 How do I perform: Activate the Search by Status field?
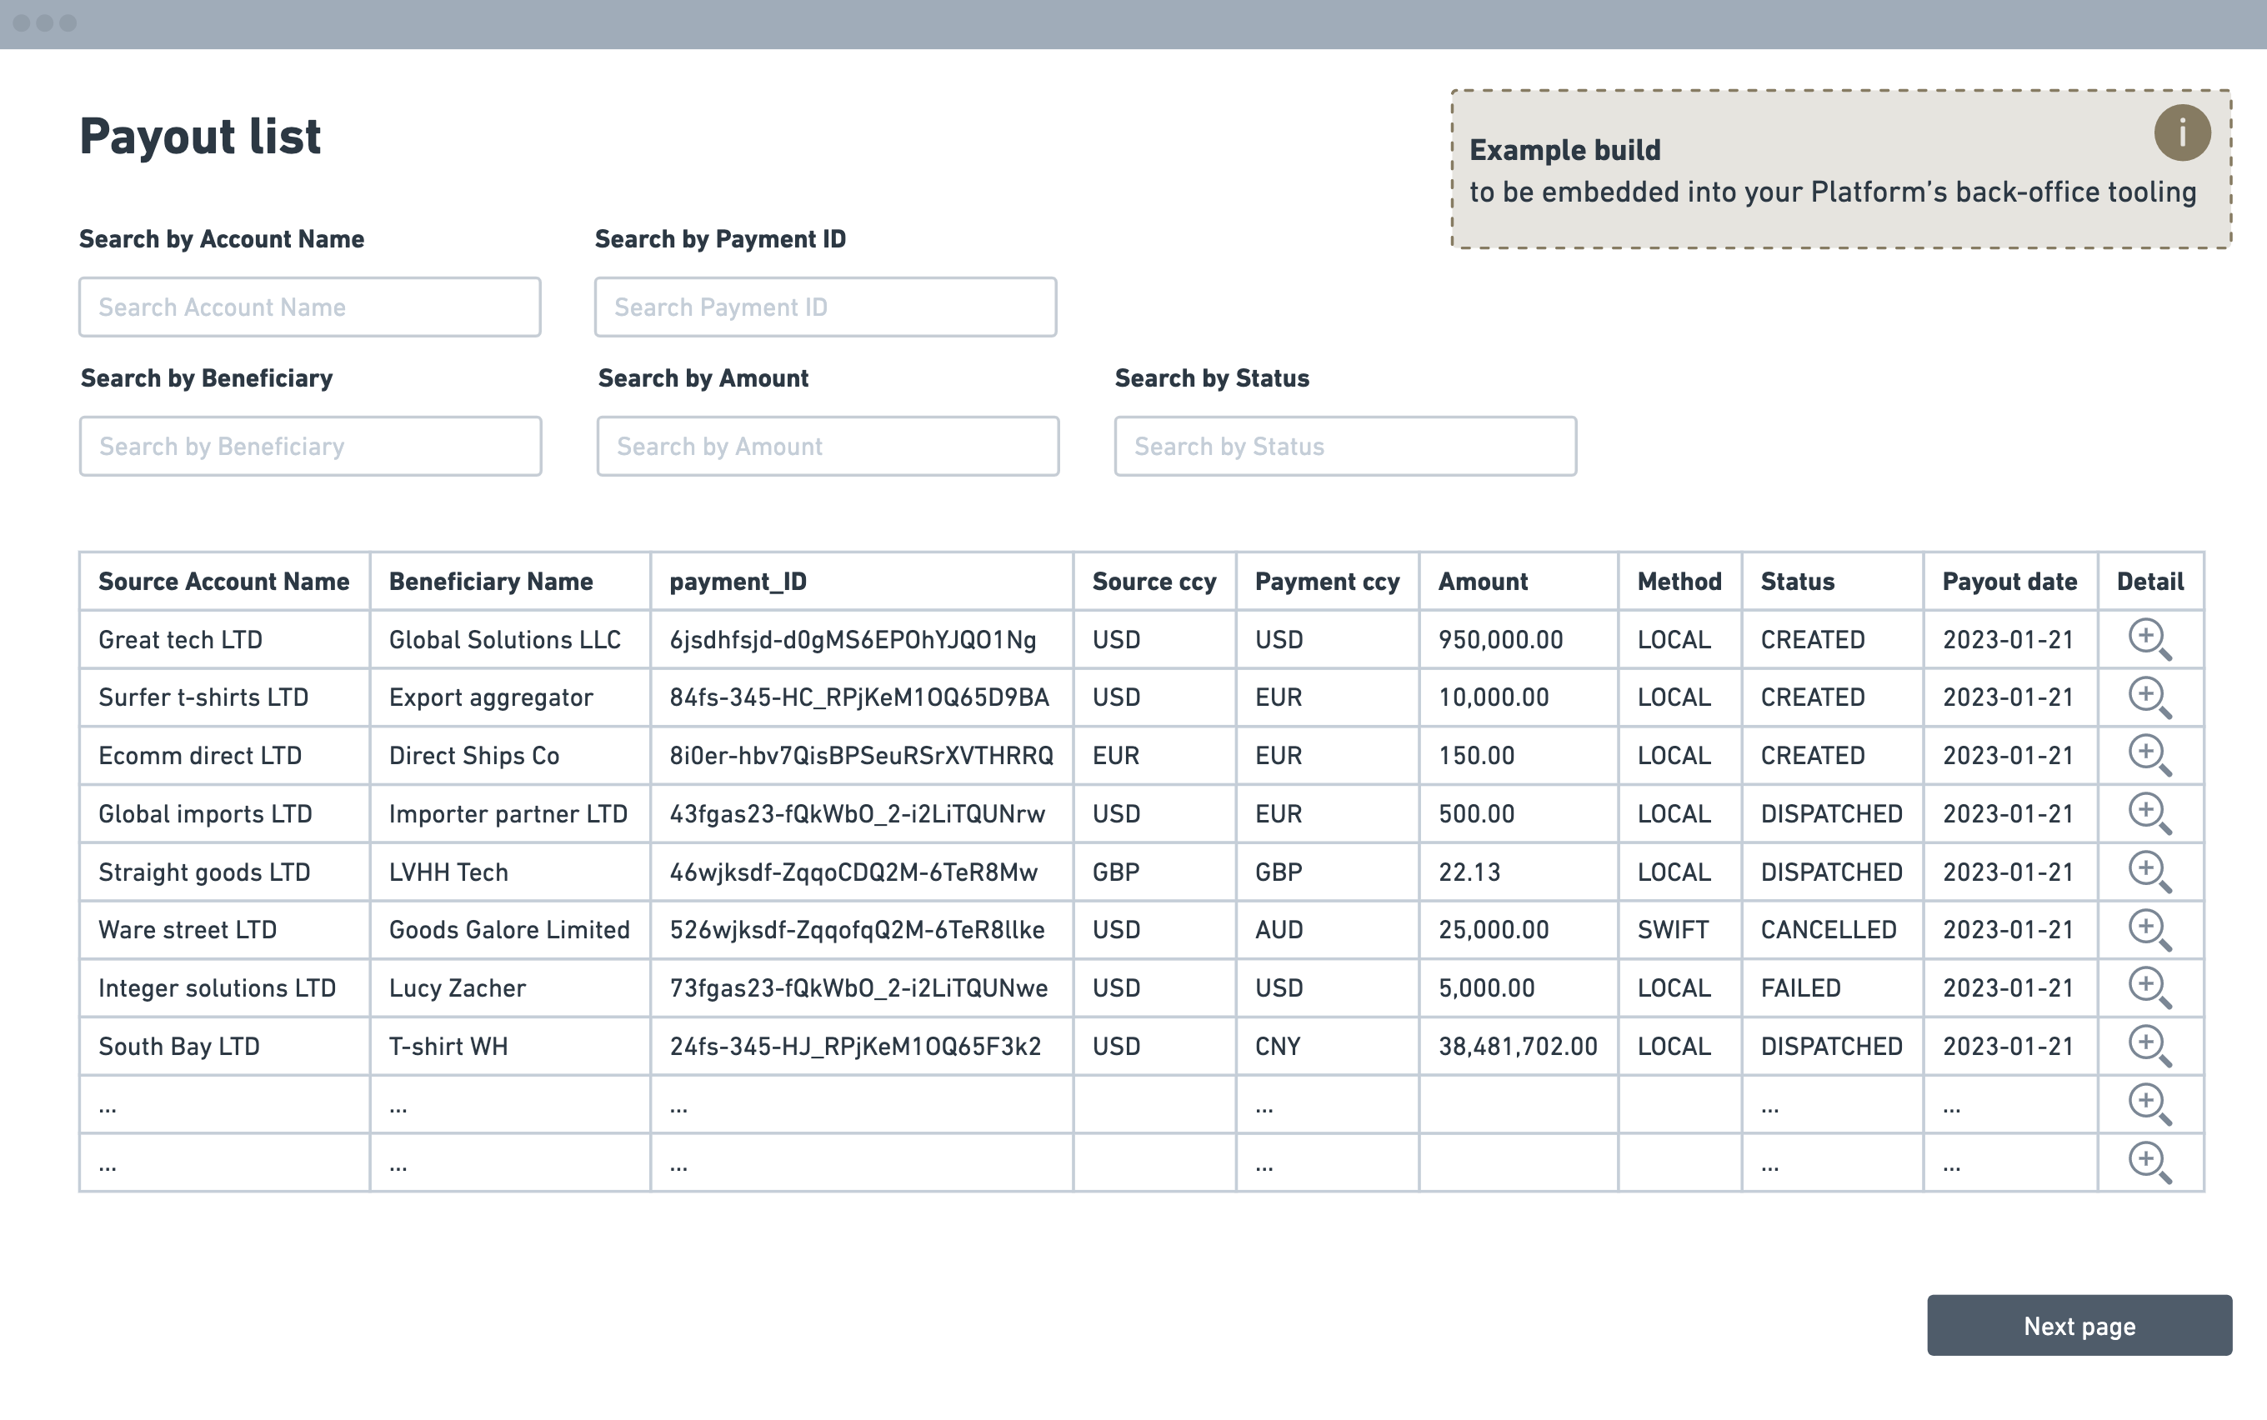point(1345,446)
